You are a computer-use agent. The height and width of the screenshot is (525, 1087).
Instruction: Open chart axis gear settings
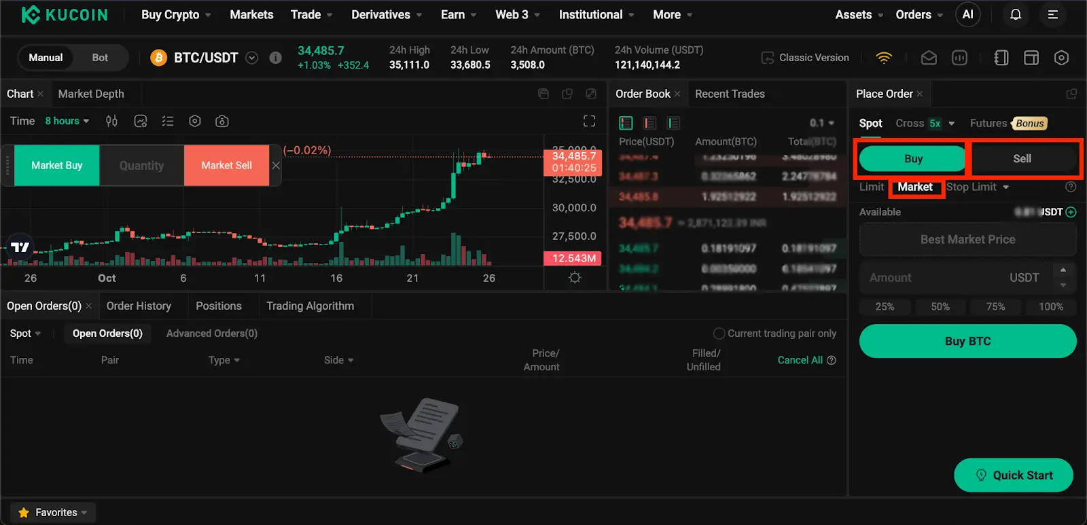pyautogui.click(x=575, y=277)
